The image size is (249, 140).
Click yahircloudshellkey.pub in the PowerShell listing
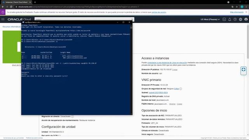pyautogui.click(x=77, y=58)
